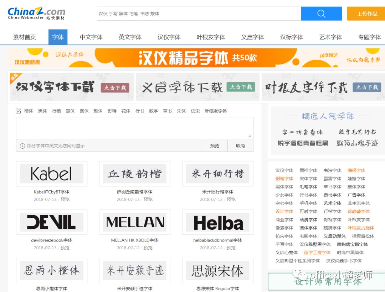Open the 思雨小橙体 font thumbnail

point(52,270)
